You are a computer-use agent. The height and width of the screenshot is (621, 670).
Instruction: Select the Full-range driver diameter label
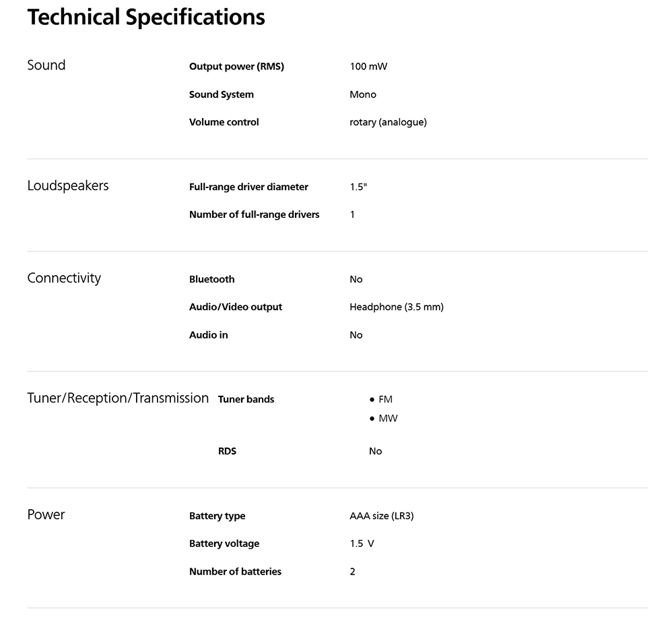(x=248, y=187)
